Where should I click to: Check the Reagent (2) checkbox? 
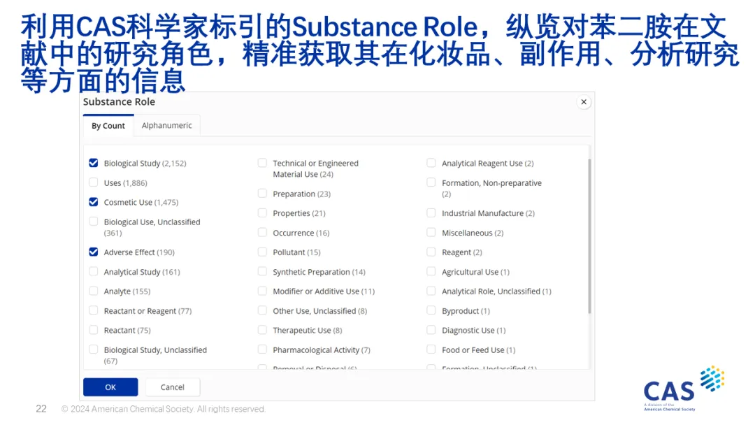[x=431, y=252]
